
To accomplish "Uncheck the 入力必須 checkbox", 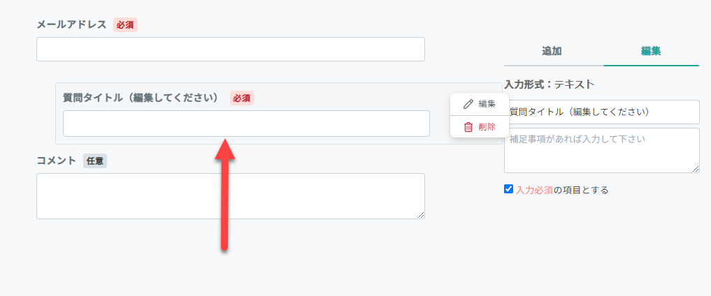I will click(x=508, y=189).
